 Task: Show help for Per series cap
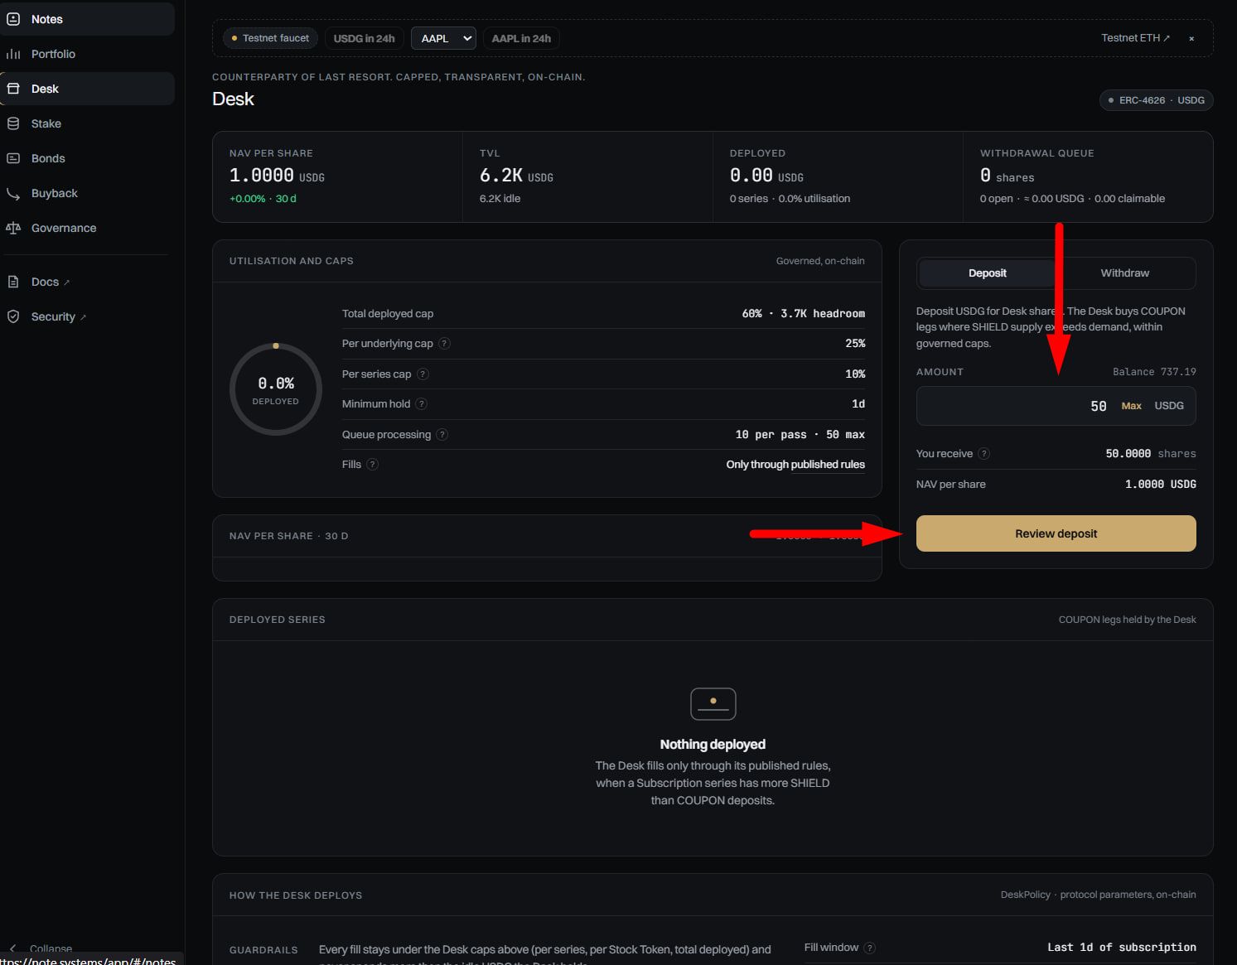pyautogui.click(x=423, y=374)
